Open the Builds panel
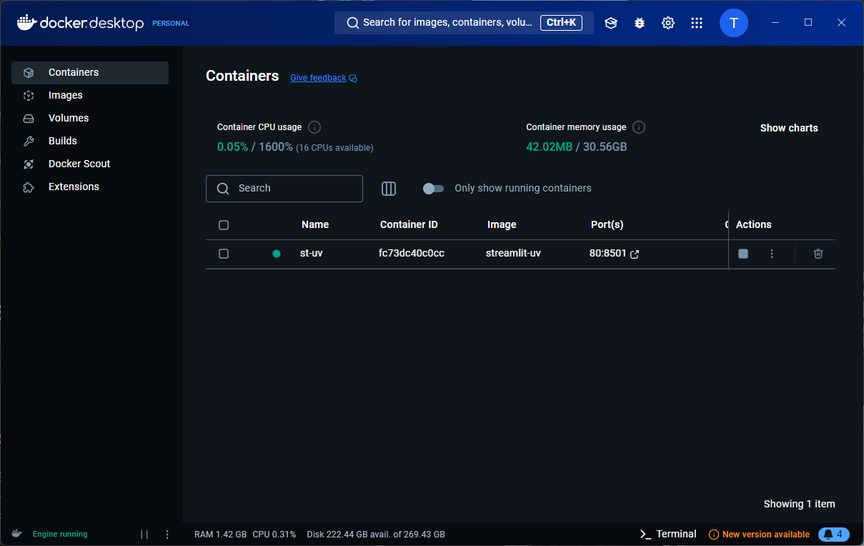 click(x=64, y=141)
